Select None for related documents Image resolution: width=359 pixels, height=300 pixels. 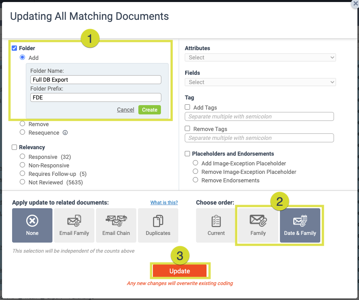(32, 225)
